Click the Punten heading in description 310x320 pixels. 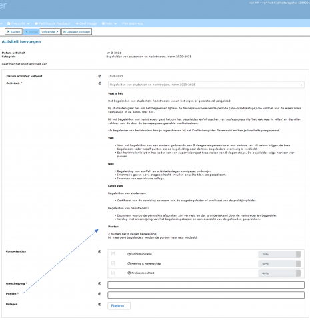click(x=113, y=227)
